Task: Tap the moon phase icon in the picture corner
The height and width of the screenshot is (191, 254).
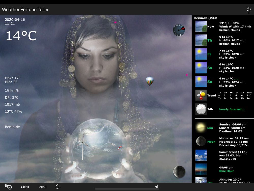Action: pyautogui.click(x=179, y=172)
